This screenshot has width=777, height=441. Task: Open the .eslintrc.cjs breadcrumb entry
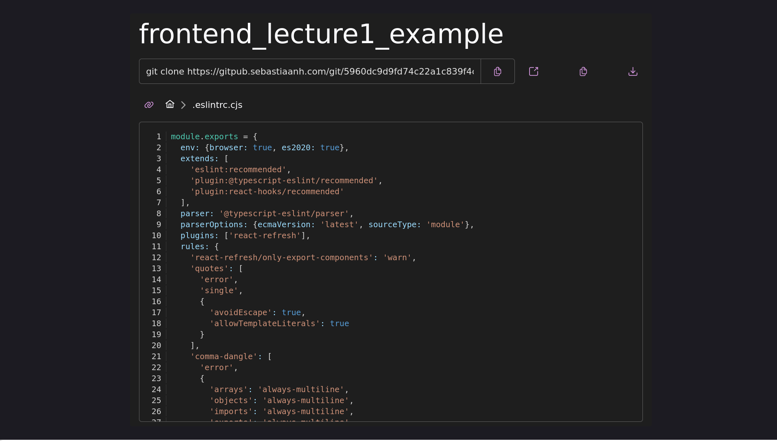[217, 105]
